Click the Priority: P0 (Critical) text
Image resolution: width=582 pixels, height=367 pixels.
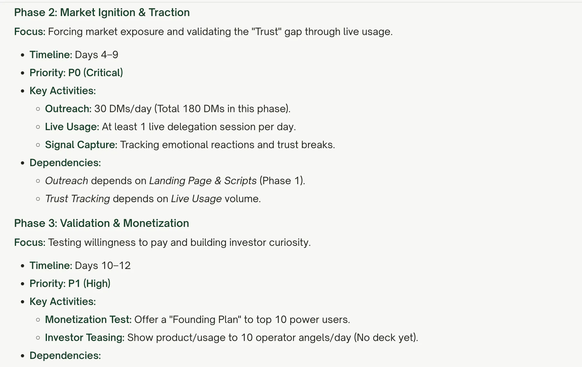[x=76, y=73]
